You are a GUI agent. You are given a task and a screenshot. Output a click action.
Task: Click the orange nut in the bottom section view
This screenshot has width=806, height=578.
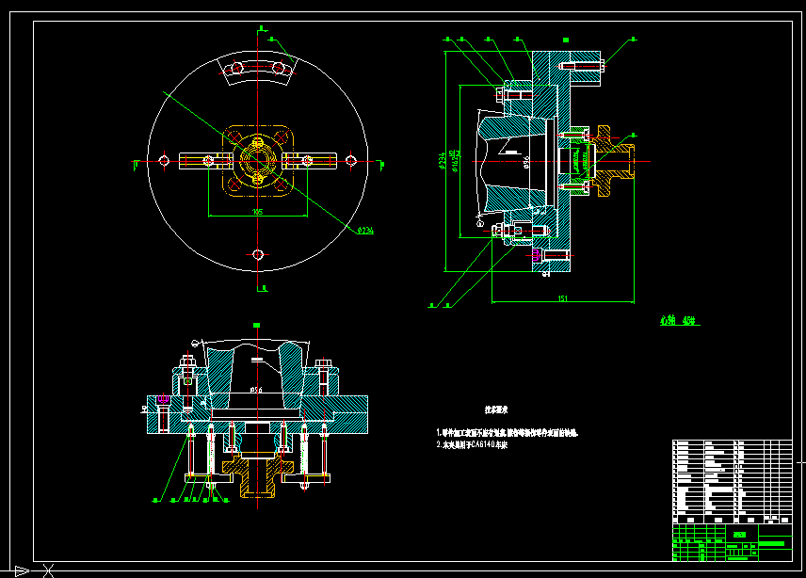click(258, 475)
